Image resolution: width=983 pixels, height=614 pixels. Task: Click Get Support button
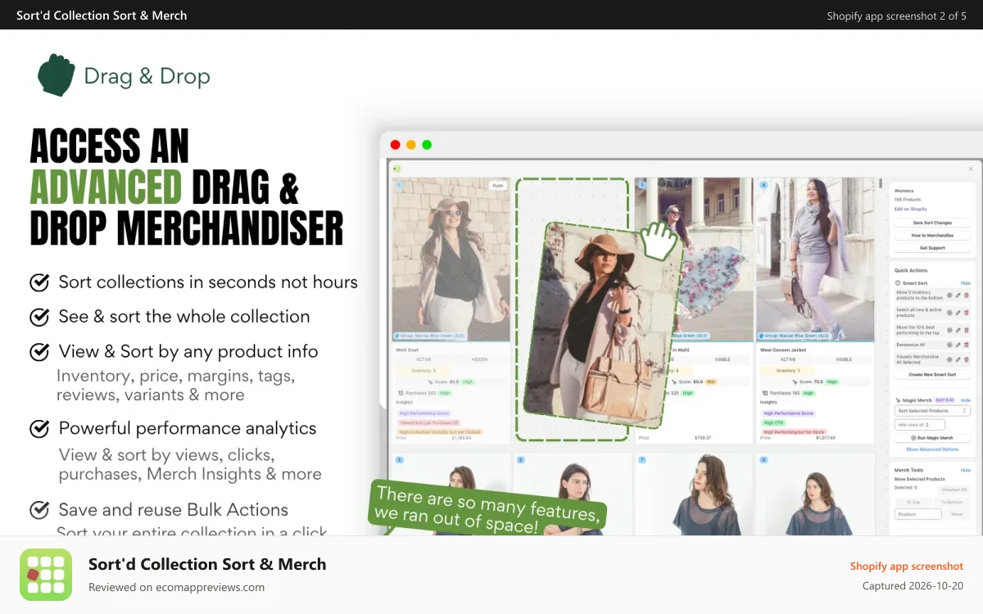click(x=932, y=248)
